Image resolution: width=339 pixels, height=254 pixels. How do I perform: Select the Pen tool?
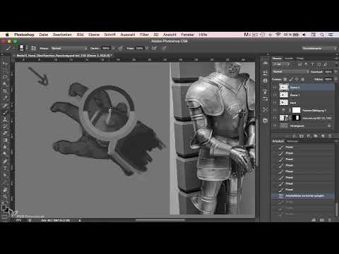[x=4, y=161]
